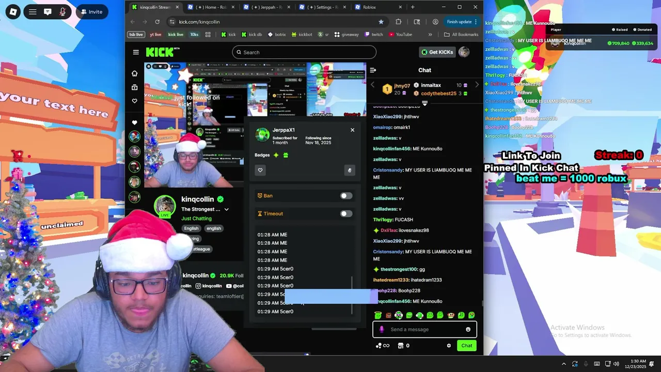Click heart icon in JerppaX1 card
The height and width of the screenshot is (372, 661).
(x=260, y=170)
